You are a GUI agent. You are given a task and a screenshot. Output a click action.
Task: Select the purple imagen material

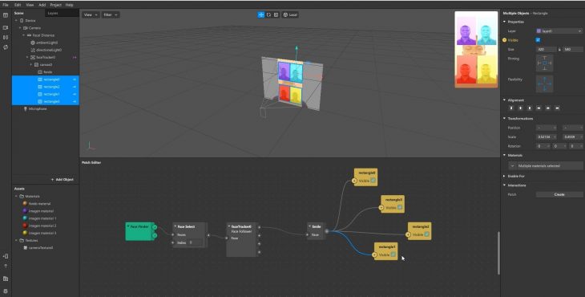pos(38,210)
